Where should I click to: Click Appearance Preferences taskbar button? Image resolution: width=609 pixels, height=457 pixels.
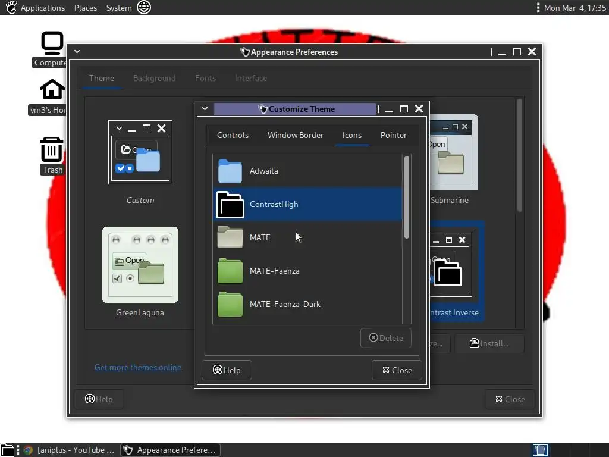(x=170, y=450)
